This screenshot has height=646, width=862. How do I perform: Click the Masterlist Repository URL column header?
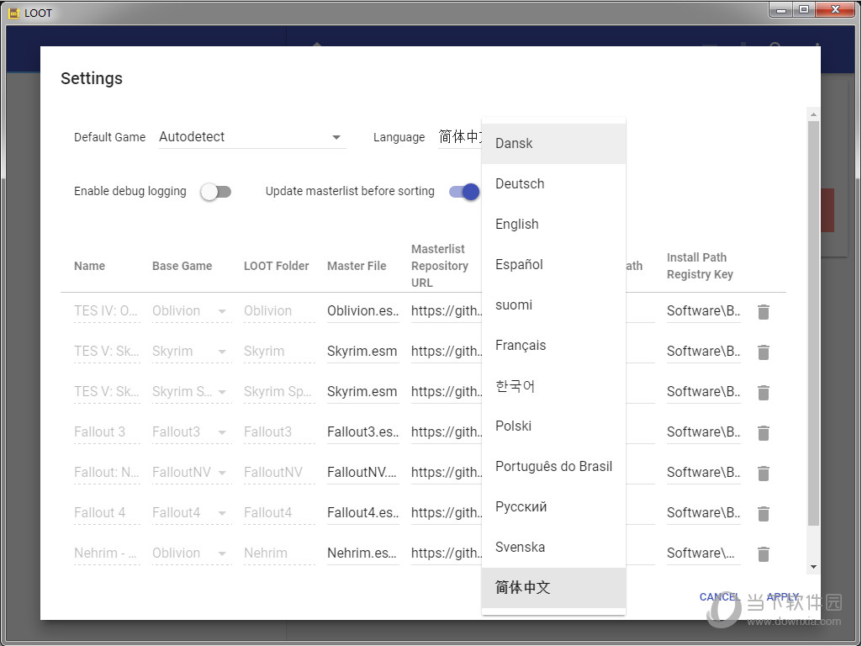pyautogui.click(x=440, y=266)
